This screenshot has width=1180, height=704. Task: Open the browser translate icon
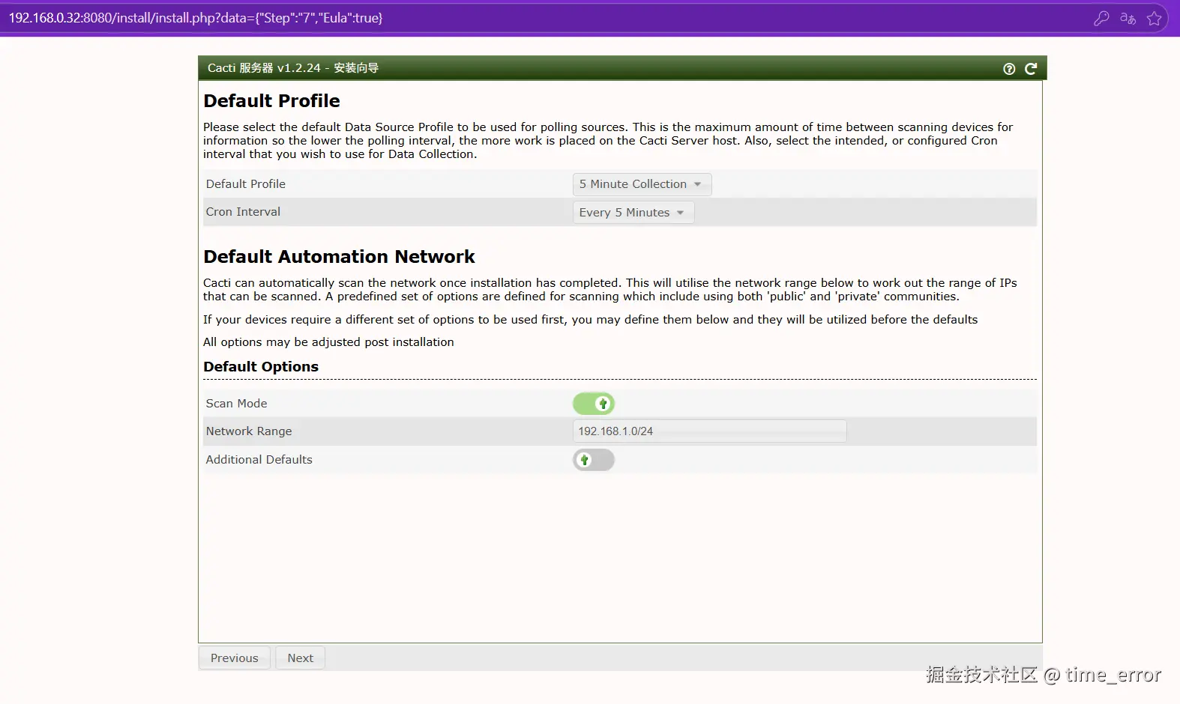click(x=1128, y=19)
